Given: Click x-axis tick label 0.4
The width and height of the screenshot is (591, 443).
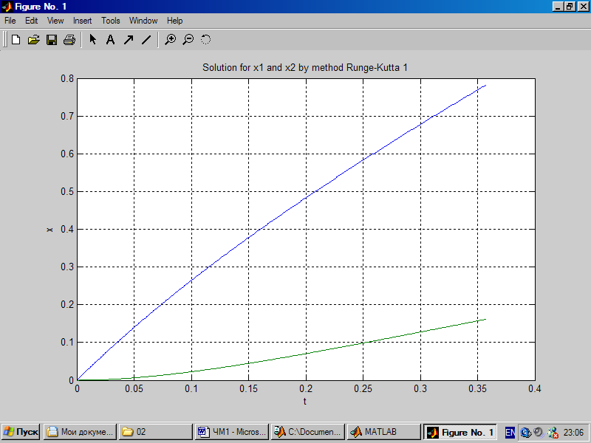Looking at the screenshot, I should 534,389.
